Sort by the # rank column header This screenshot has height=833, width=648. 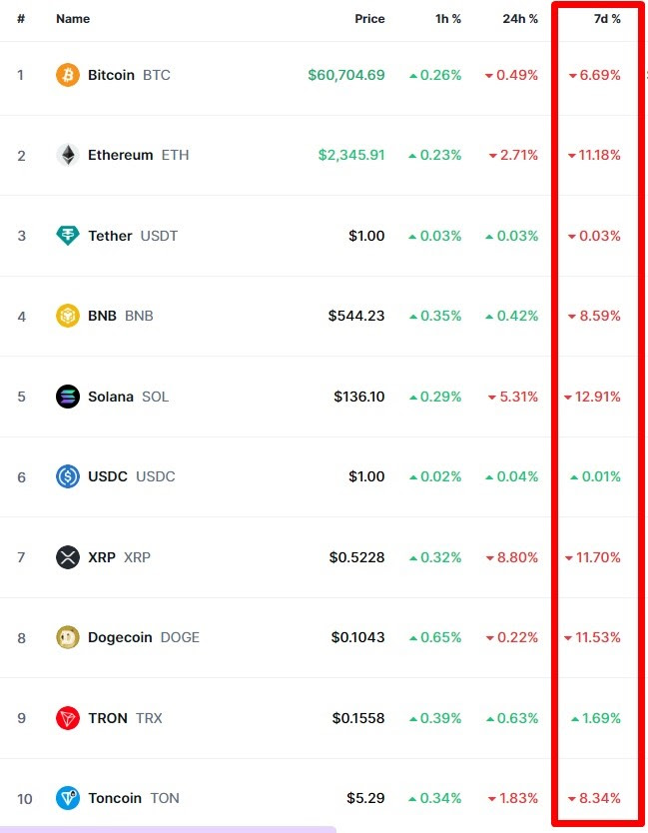(21, 19)
